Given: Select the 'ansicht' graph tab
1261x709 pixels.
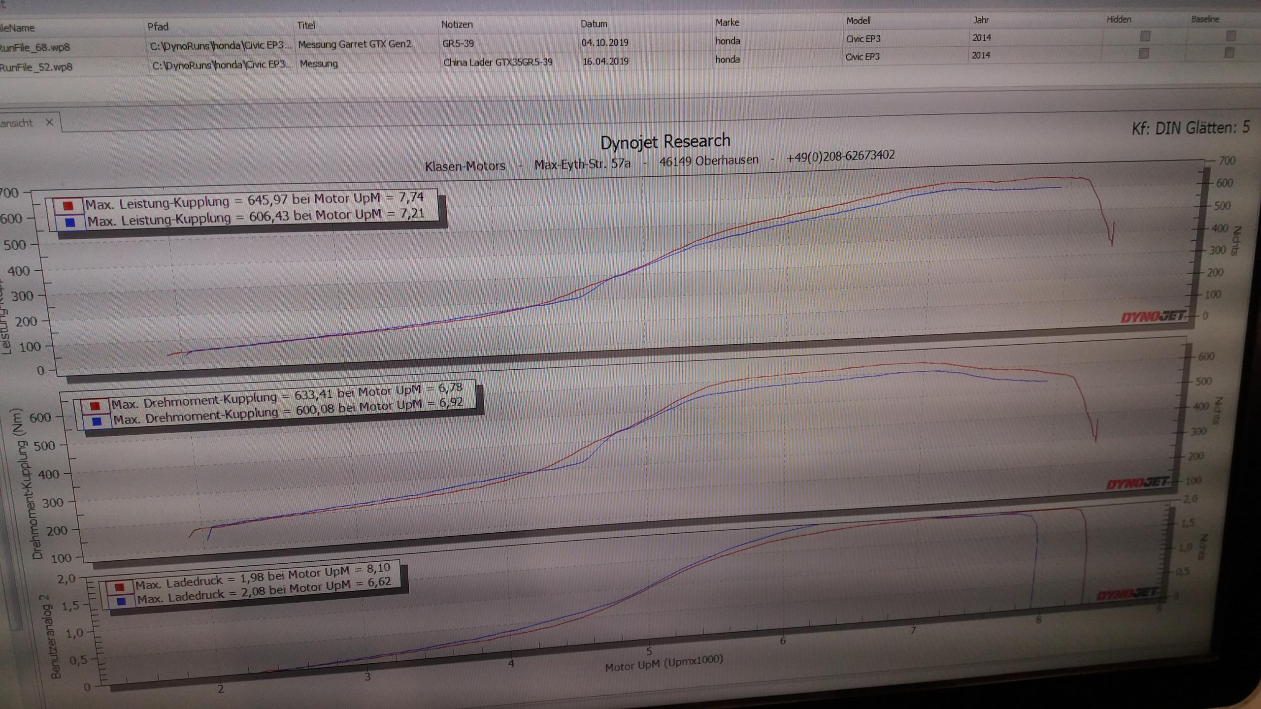Looking at the screenshot, I should [x=16, y=123].
